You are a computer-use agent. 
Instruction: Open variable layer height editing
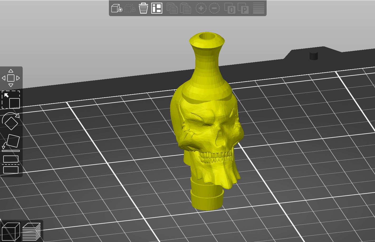259,8
